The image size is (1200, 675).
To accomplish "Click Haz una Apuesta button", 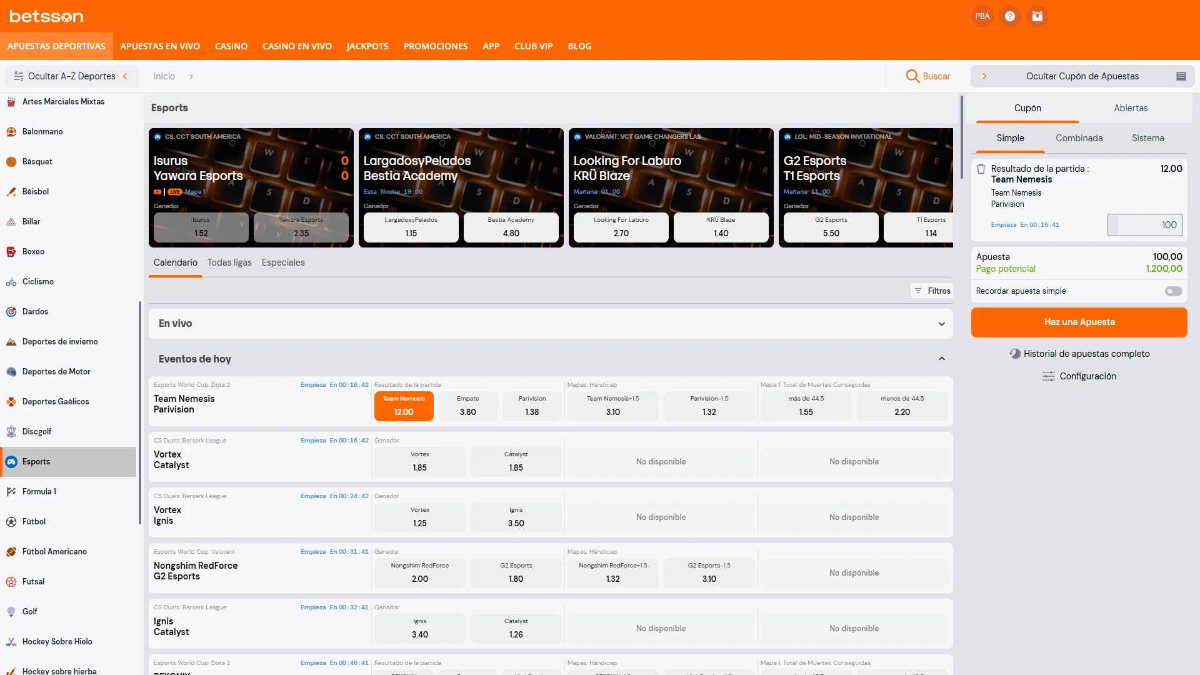I will pos(1079,322).
